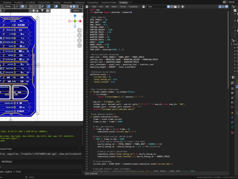238x179 pixels.
Task: Select wireframe shading mode
Action: [x=68, y=6]
